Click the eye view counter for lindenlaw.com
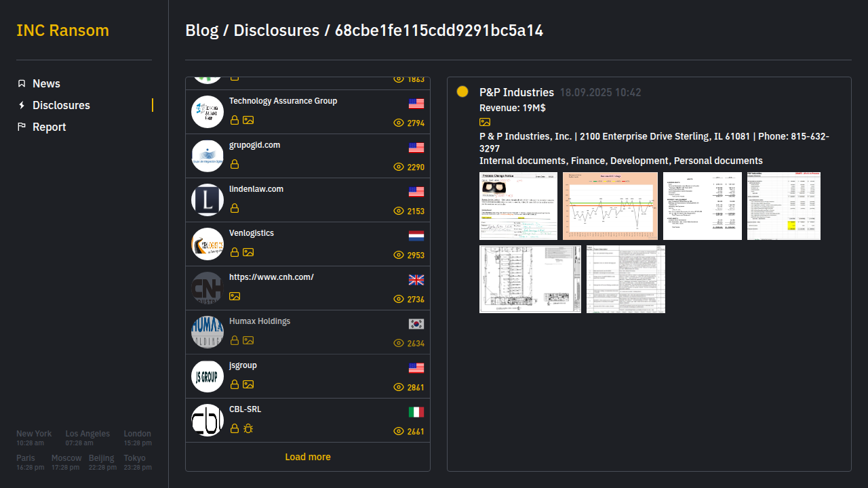This screenshot has width=868, height=488. pos(409,211)
